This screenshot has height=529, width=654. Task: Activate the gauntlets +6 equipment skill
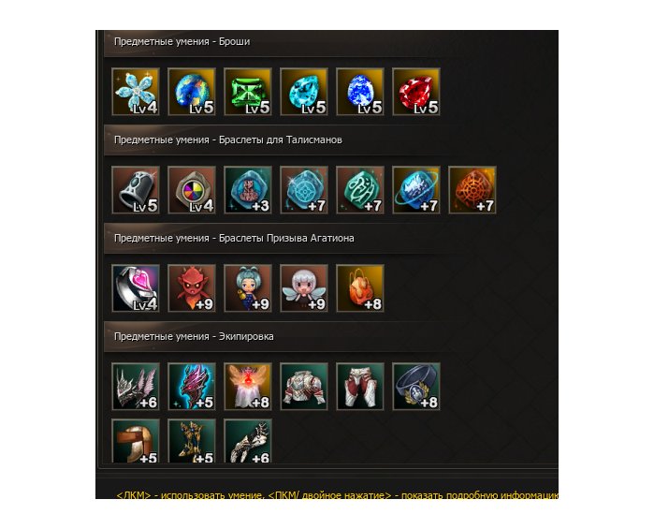pos(248,441)
